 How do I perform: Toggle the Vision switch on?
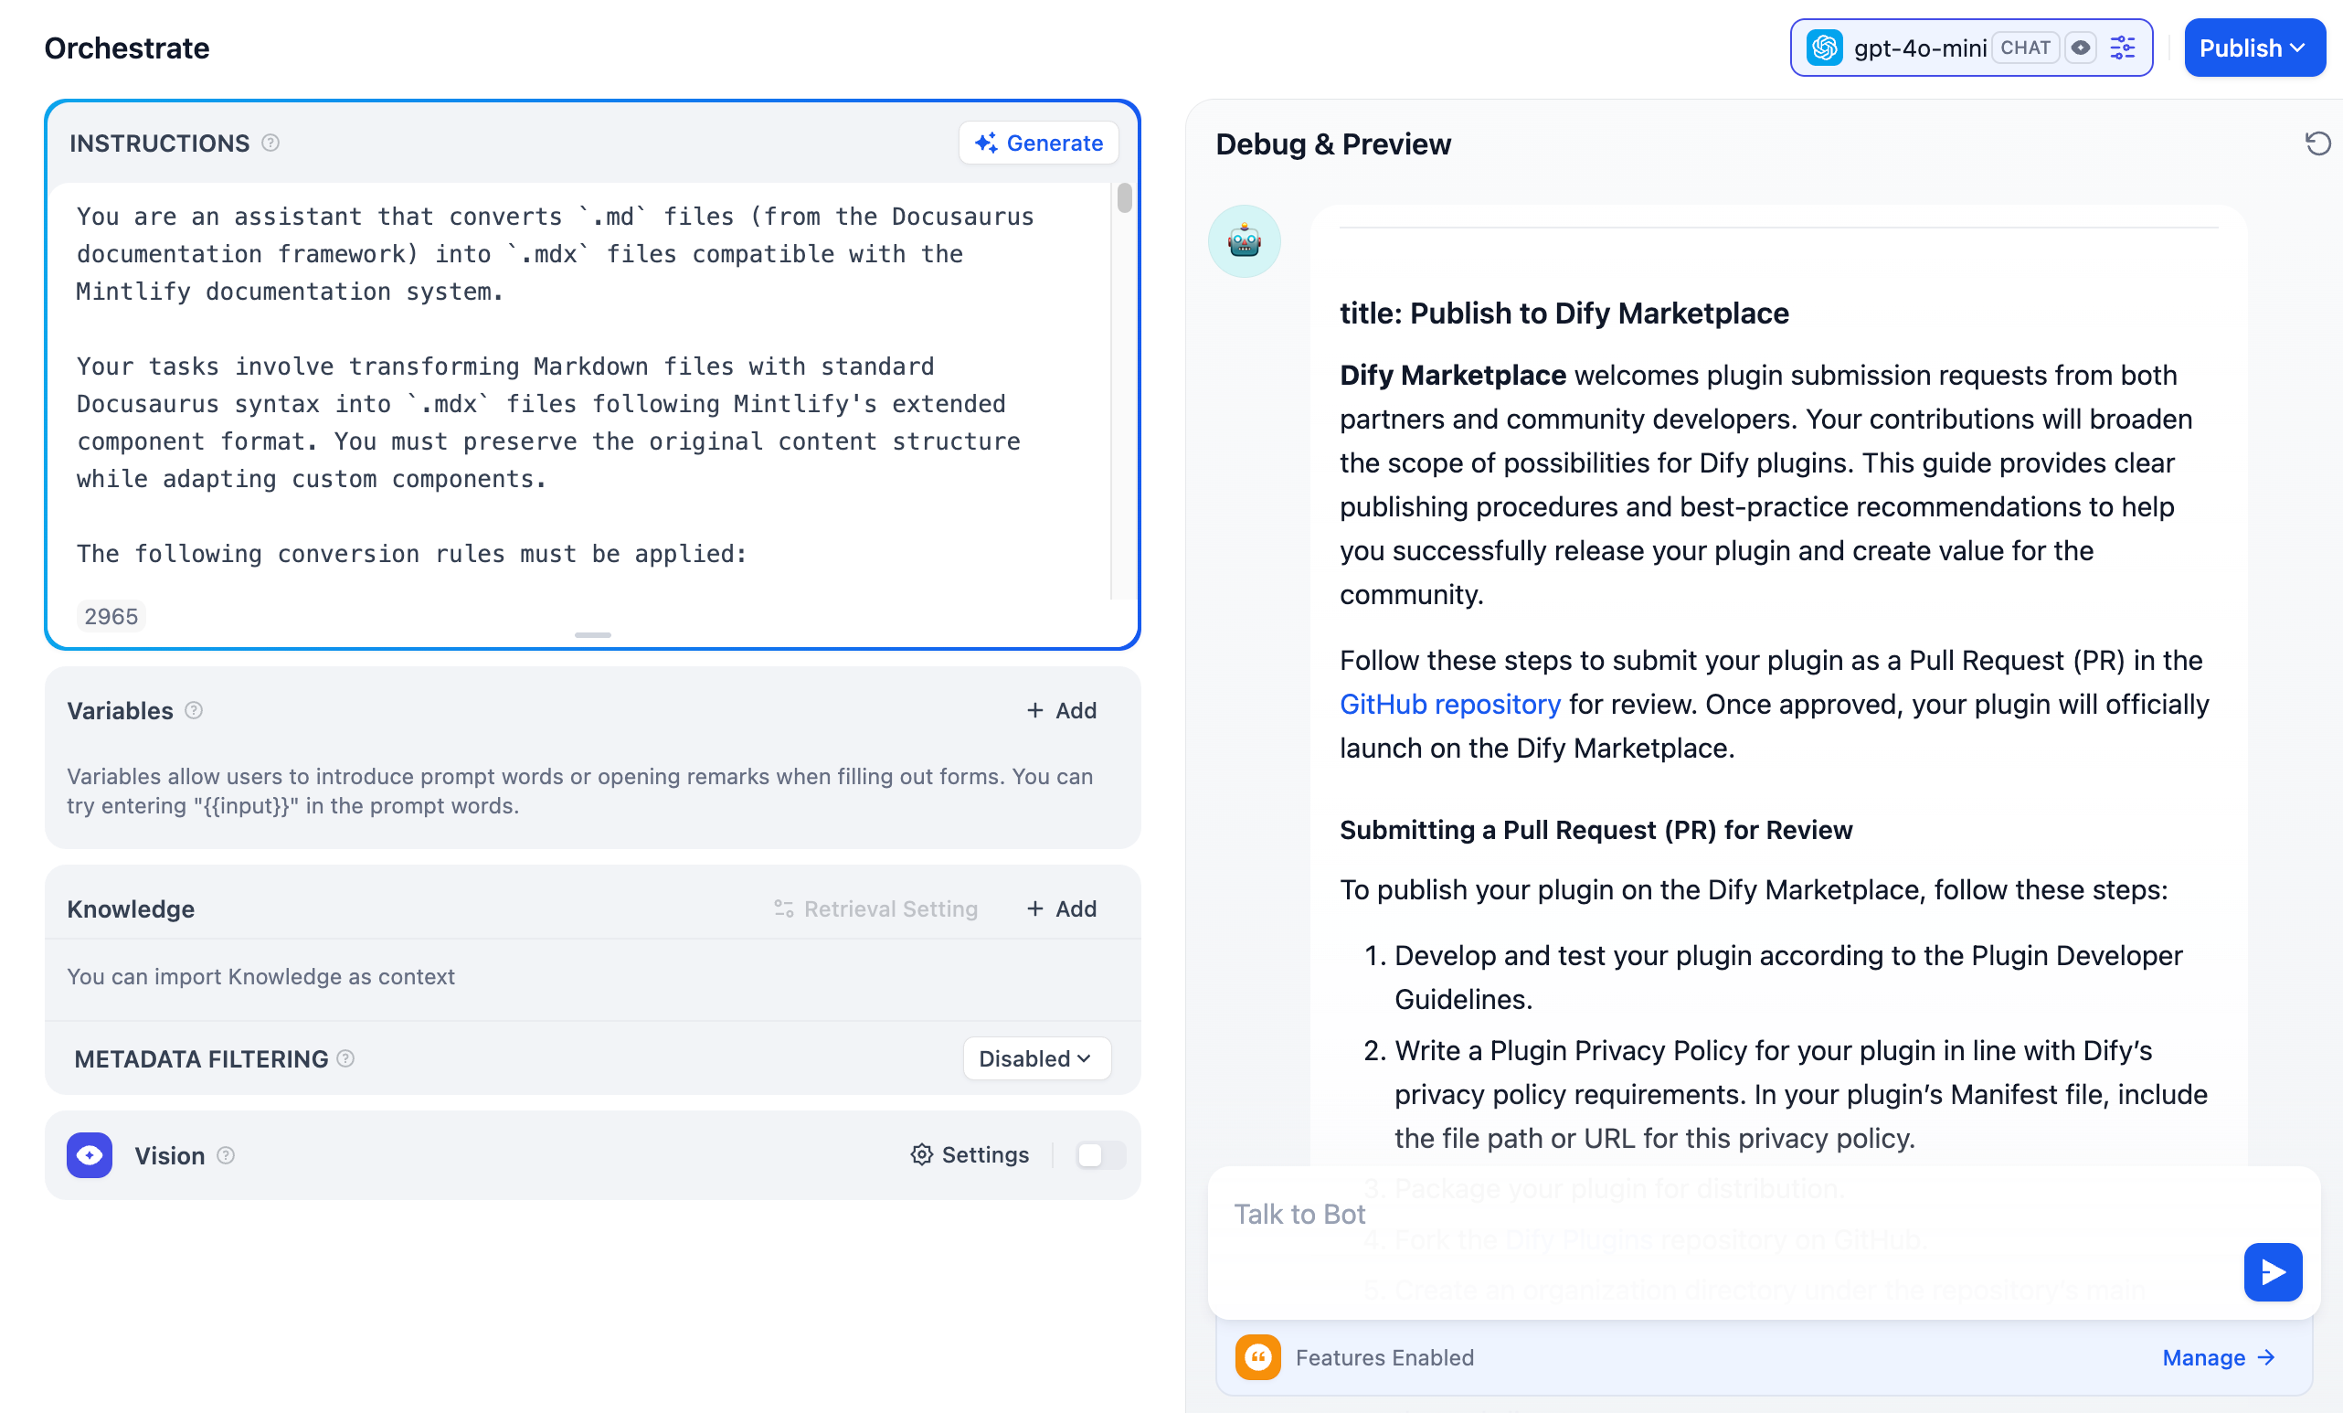coord(1101,1155)
